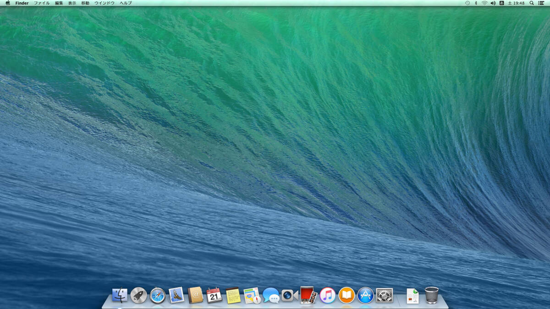Screen dimensions: 550x309
Task: Open Japanese input source menu
Action: pos(501,3)
